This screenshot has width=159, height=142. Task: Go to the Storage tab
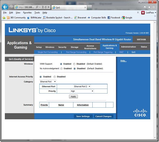point(74,47)
